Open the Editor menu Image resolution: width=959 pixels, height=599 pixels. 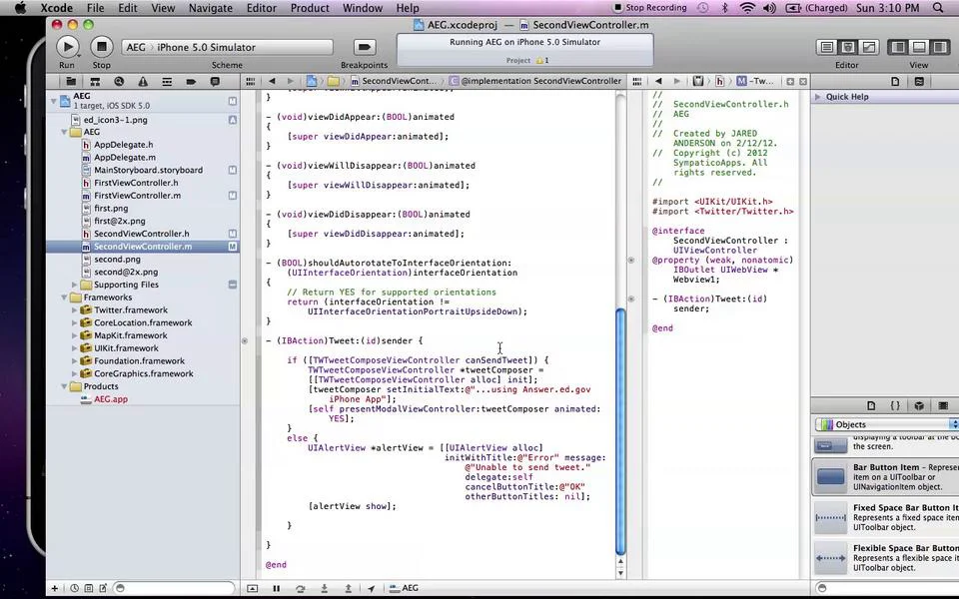click(x=262, y=8)
